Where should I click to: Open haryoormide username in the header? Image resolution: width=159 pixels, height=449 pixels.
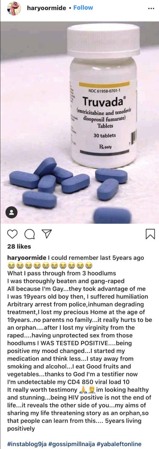click(46, 8)
